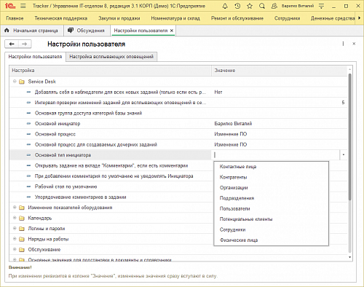Select Пользователи from dropdown list

(271, 208)
